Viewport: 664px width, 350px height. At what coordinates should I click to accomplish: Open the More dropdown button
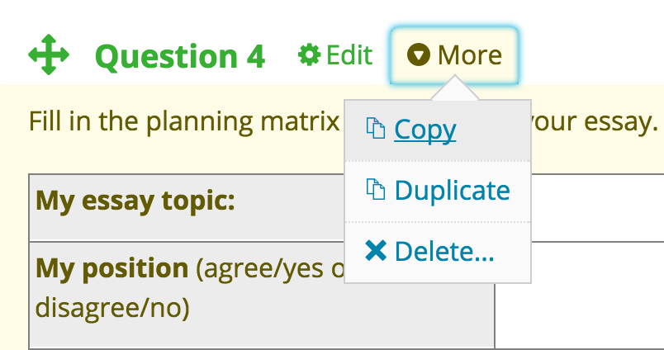(x=454, y=55)
